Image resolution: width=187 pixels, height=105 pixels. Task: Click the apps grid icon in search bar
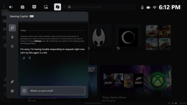(x=69, y=7)
